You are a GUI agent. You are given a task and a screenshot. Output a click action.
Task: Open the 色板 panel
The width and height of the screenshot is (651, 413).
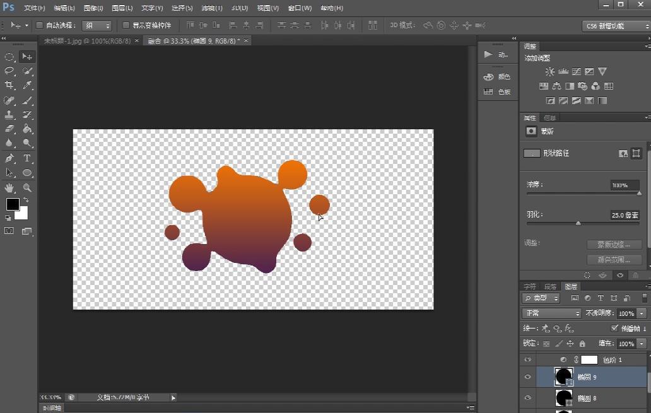[497, 91]
